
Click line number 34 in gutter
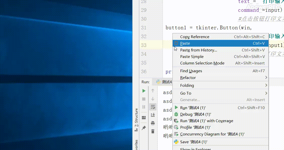144,54
